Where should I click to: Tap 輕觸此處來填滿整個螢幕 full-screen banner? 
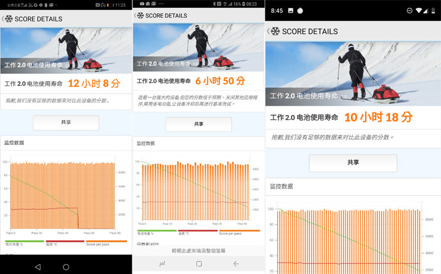pyautogui.click(x=199, y=251)
